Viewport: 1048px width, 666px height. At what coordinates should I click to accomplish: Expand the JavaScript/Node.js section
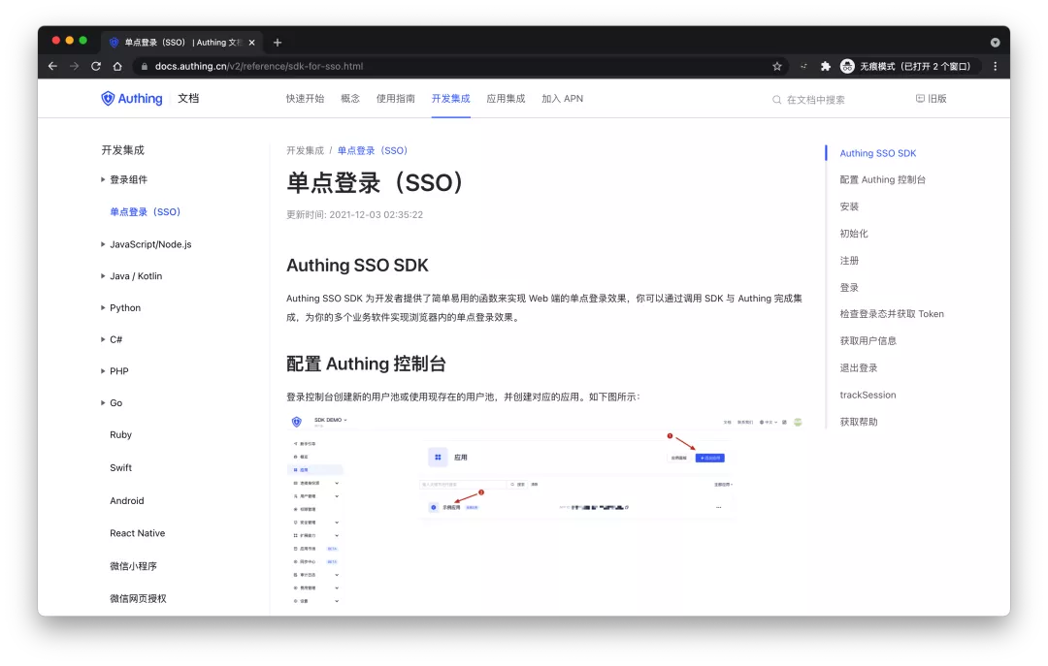pos(103,244)
